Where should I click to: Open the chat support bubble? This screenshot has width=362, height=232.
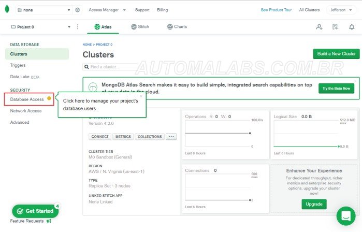[346, 216]
